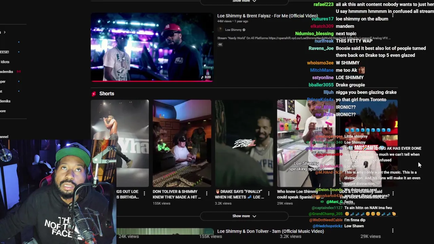Image resolution: width=434 pixels, height=244 pixels.
Task: Open options menu for '3am (Official Music Video)'
Action: pyautogui.click(x=393, y=231)
